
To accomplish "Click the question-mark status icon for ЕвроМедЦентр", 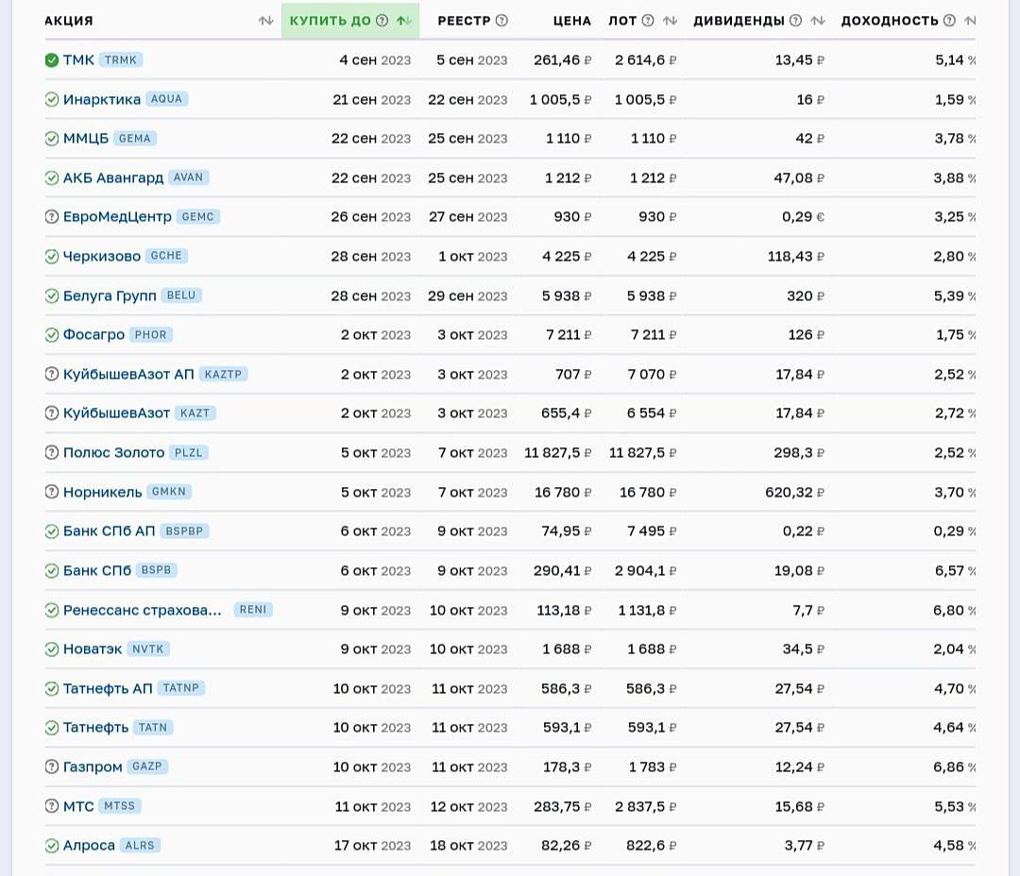I will (x=52, y=217).
